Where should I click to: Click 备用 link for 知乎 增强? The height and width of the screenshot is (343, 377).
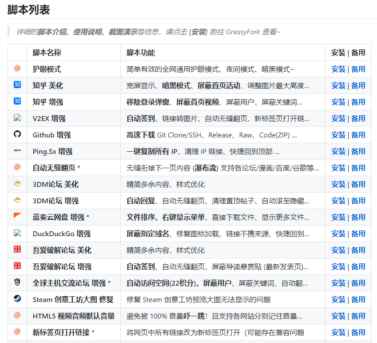point(358,102)
